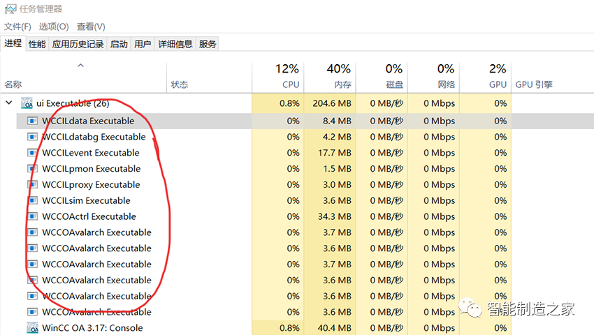594x335 pixels.
Task: Click ui Executable's 0.8% CPU value
Action: point(289,103)
